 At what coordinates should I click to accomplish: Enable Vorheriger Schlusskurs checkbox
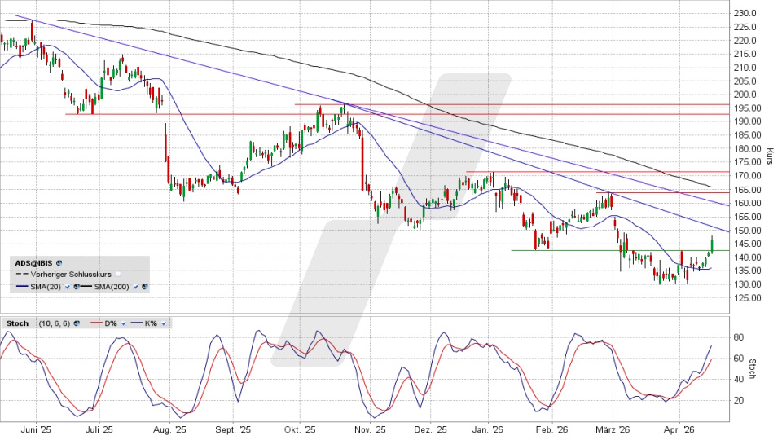[x=118, y=275]
